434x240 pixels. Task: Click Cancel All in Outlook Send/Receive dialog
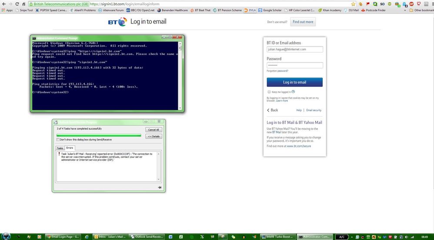[154, 130]
